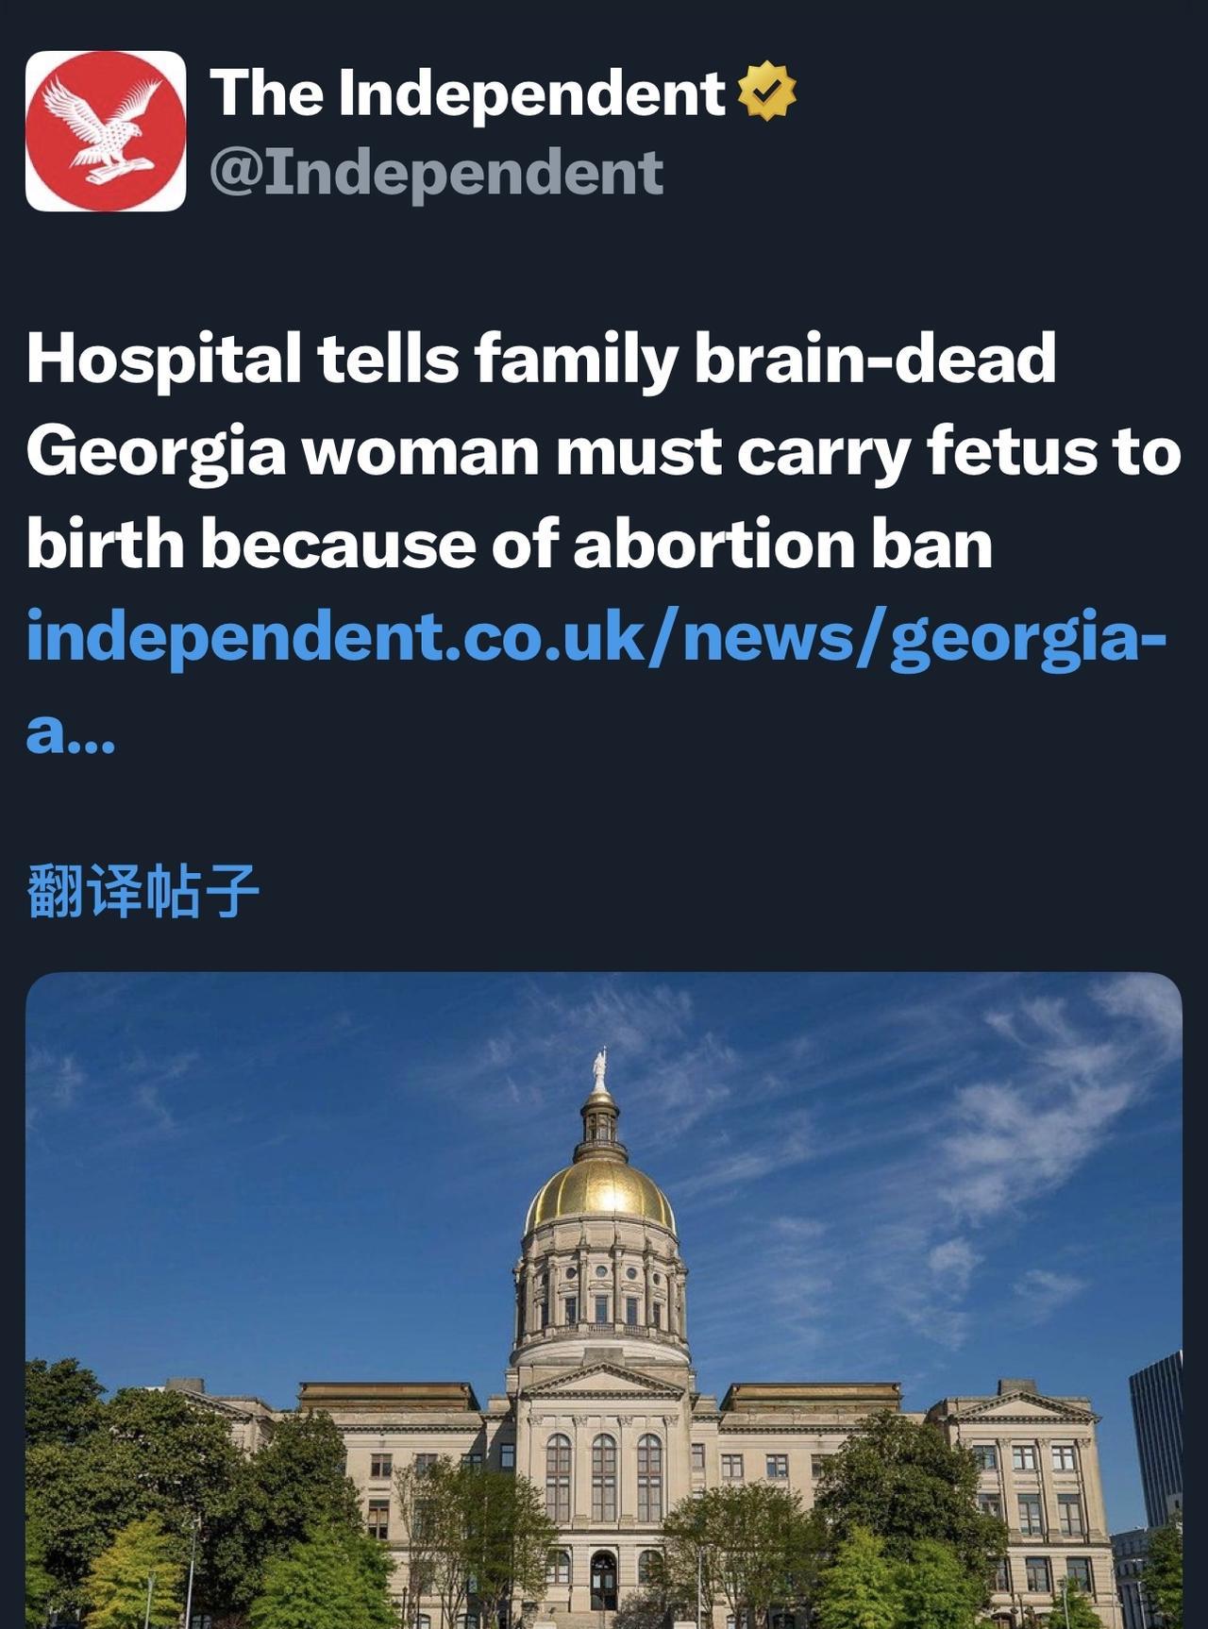Click the gold verified badge
Screen dimensions: 1208x1629
766,91
